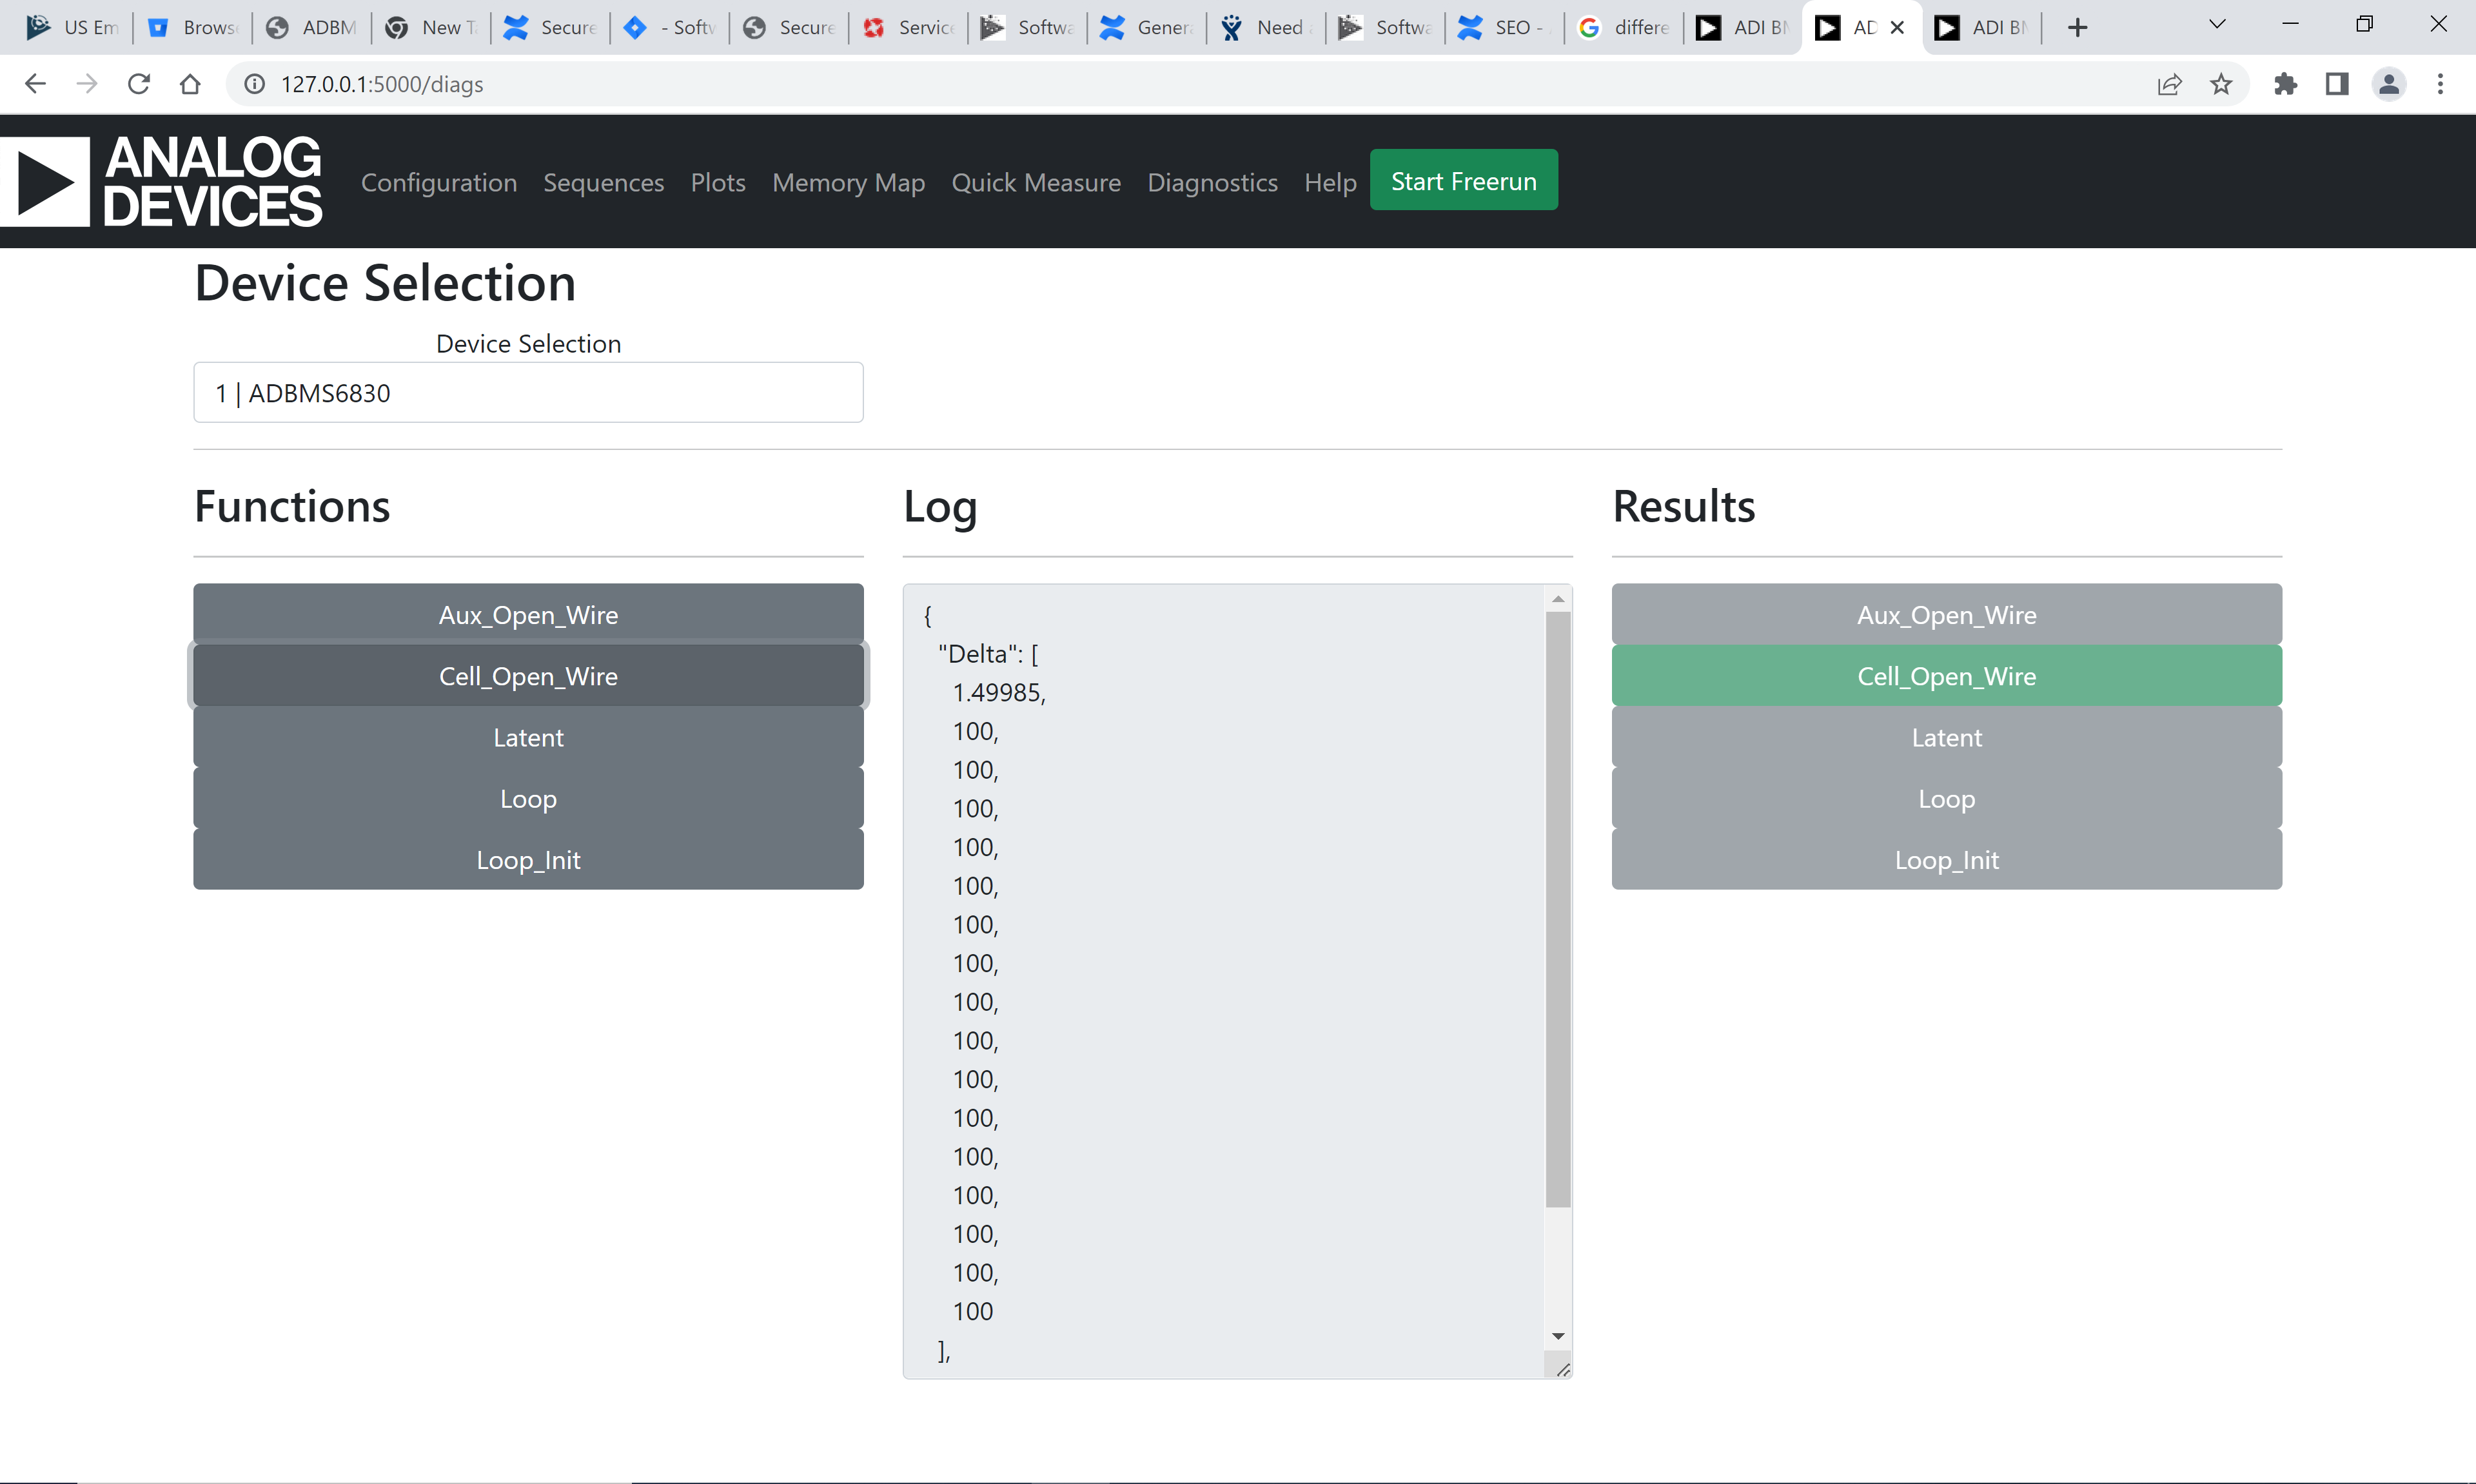2476x1484 pixels.
Task: Open the Device Selection dropdown
Action: click(x=528, y=392)
